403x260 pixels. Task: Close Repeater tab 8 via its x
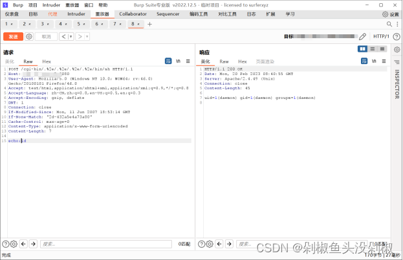tap(138, 24)
